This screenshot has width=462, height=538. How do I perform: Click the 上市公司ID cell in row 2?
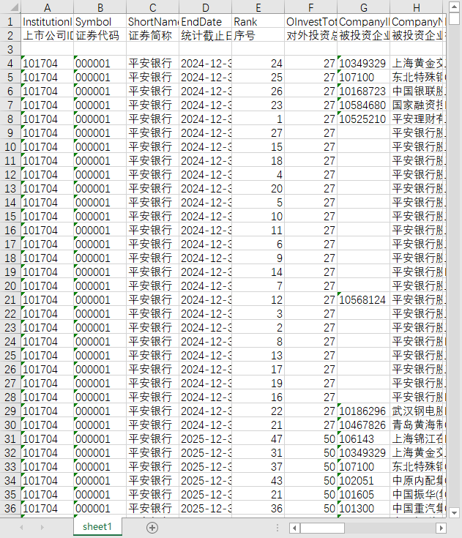pos(48,35)
